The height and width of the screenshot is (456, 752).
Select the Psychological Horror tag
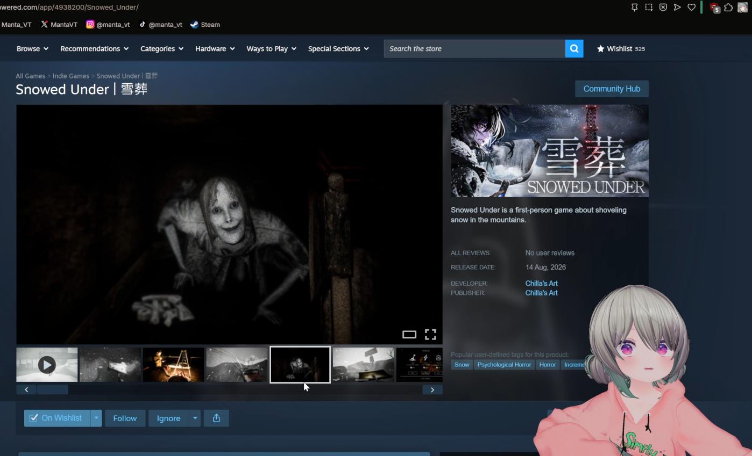click(504, 365)
